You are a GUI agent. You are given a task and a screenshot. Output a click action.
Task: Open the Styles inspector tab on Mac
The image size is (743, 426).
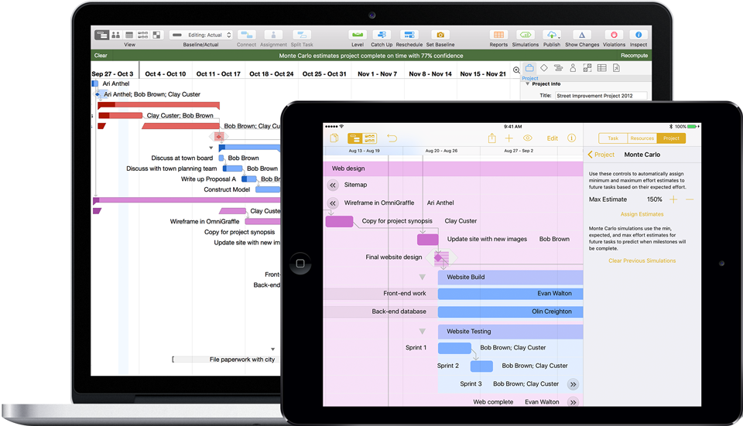coord(587,68)
